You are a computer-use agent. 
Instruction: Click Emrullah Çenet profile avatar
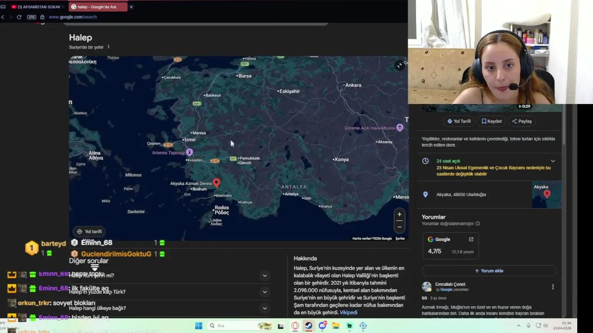click(x=427, y=287)
